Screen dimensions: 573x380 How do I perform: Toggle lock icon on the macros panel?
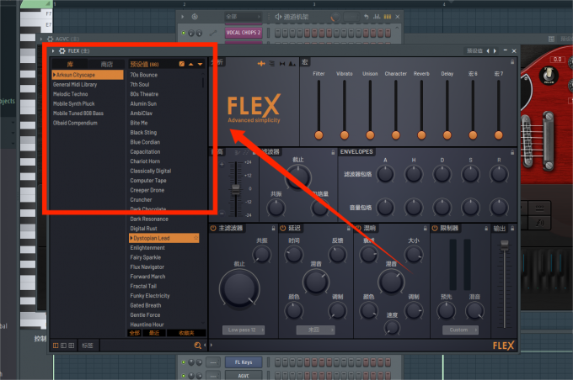click(x=512, y=62)
